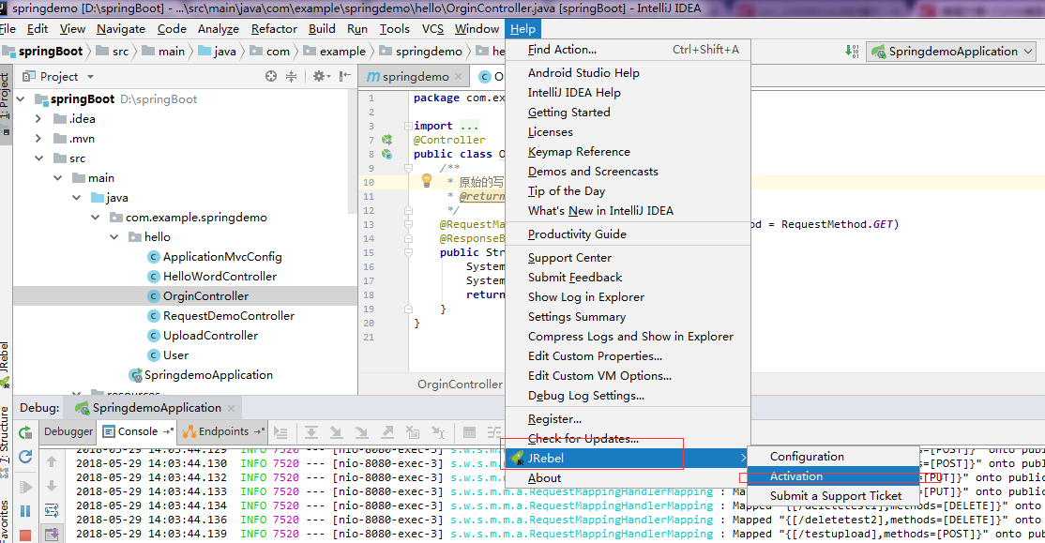The width and height of the screenshot is (1045, 543).
Task: Open the VCS menu
Action: pos(432,29)
